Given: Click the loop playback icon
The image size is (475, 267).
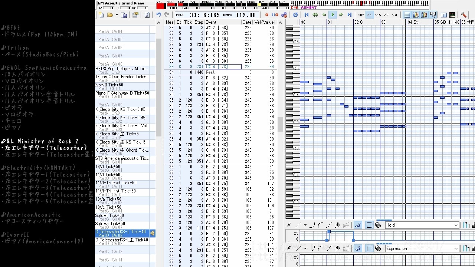Looking at the screenshot, I should click(x=295, y=15).
